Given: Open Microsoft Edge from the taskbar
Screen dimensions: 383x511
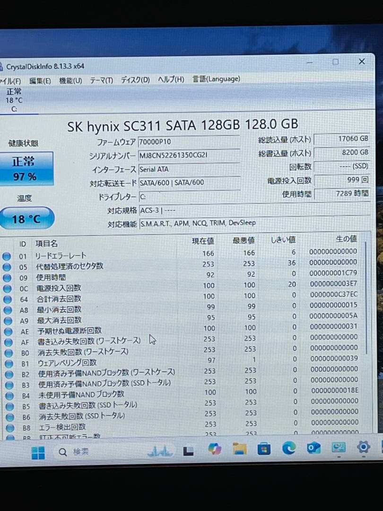Looking at the screenshot, I should point(288,449).
